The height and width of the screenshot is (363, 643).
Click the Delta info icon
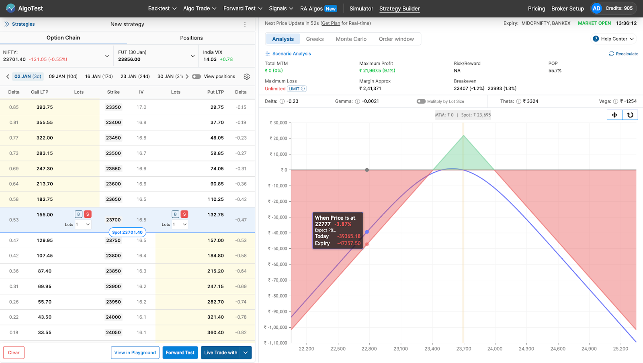282,101
